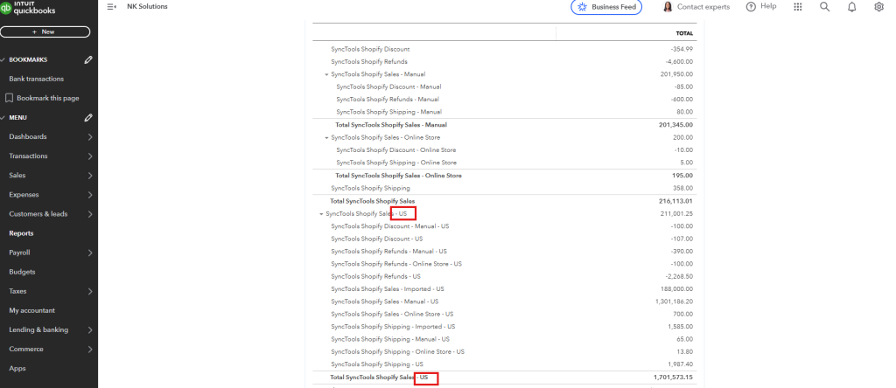Click the Contact experts avatar
Viewport: 896px width, 388px height.
(668, 7)
